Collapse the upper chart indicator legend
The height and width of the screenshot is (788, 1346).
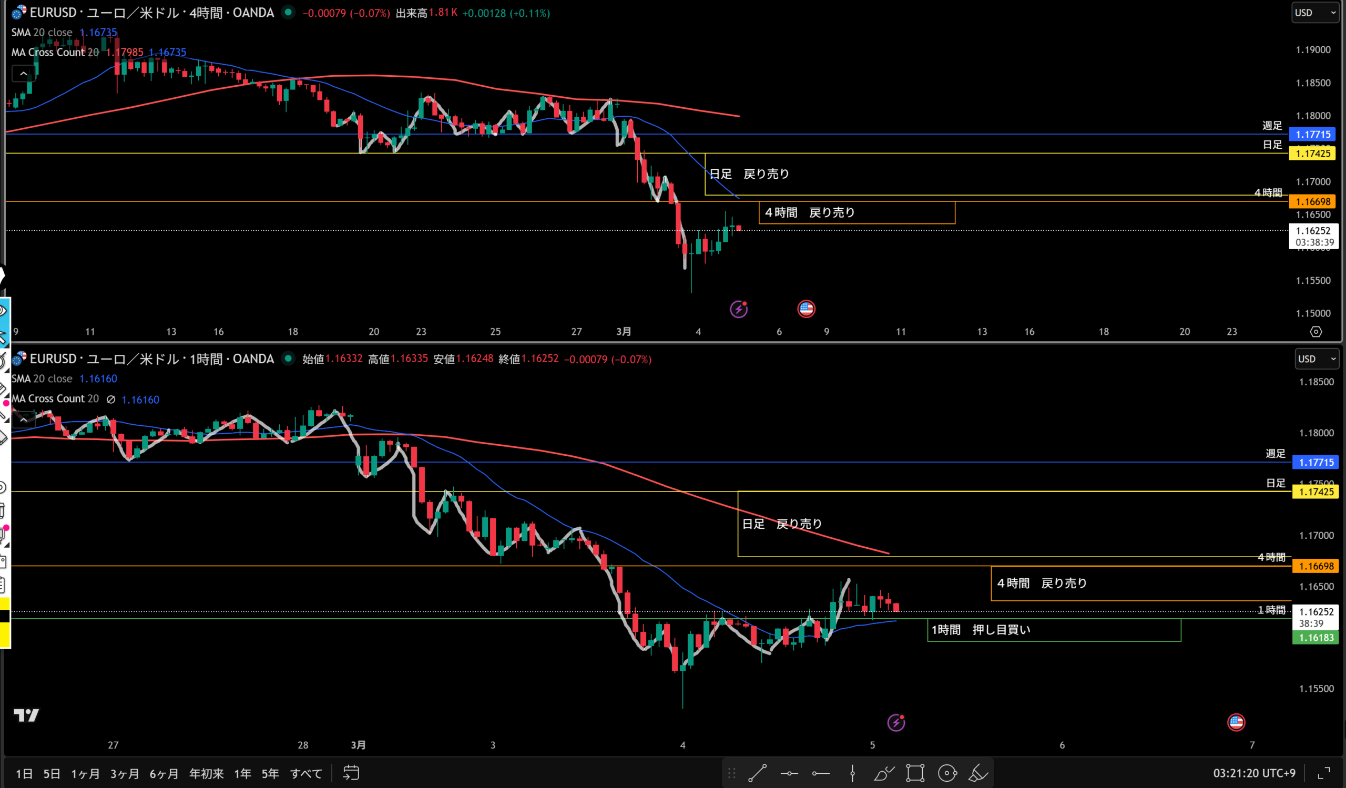[x=24, y=74]
